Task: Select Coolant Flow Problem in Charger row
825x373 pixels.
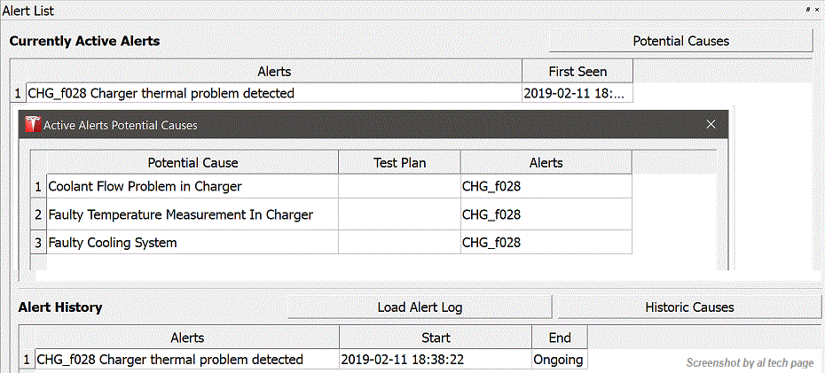Action: pos(145,187)
